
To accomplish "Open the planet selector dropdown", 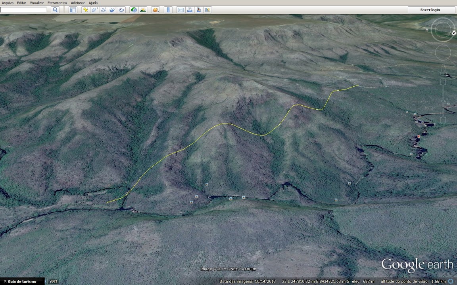I will click(x=155, y=10).
